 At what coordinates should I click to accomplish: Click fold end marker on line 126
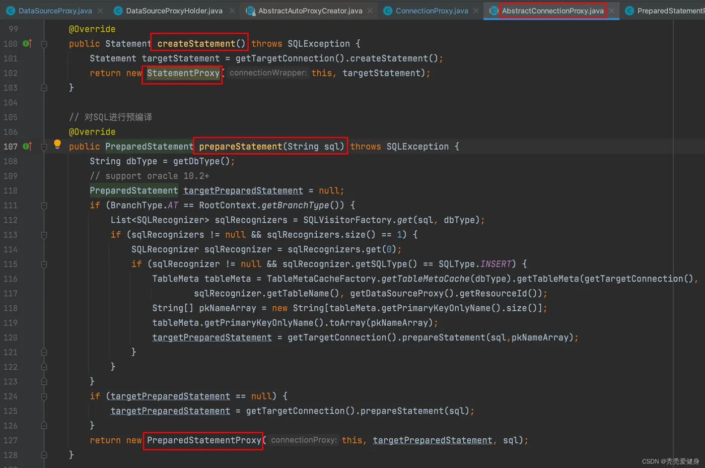pos(44,426)
